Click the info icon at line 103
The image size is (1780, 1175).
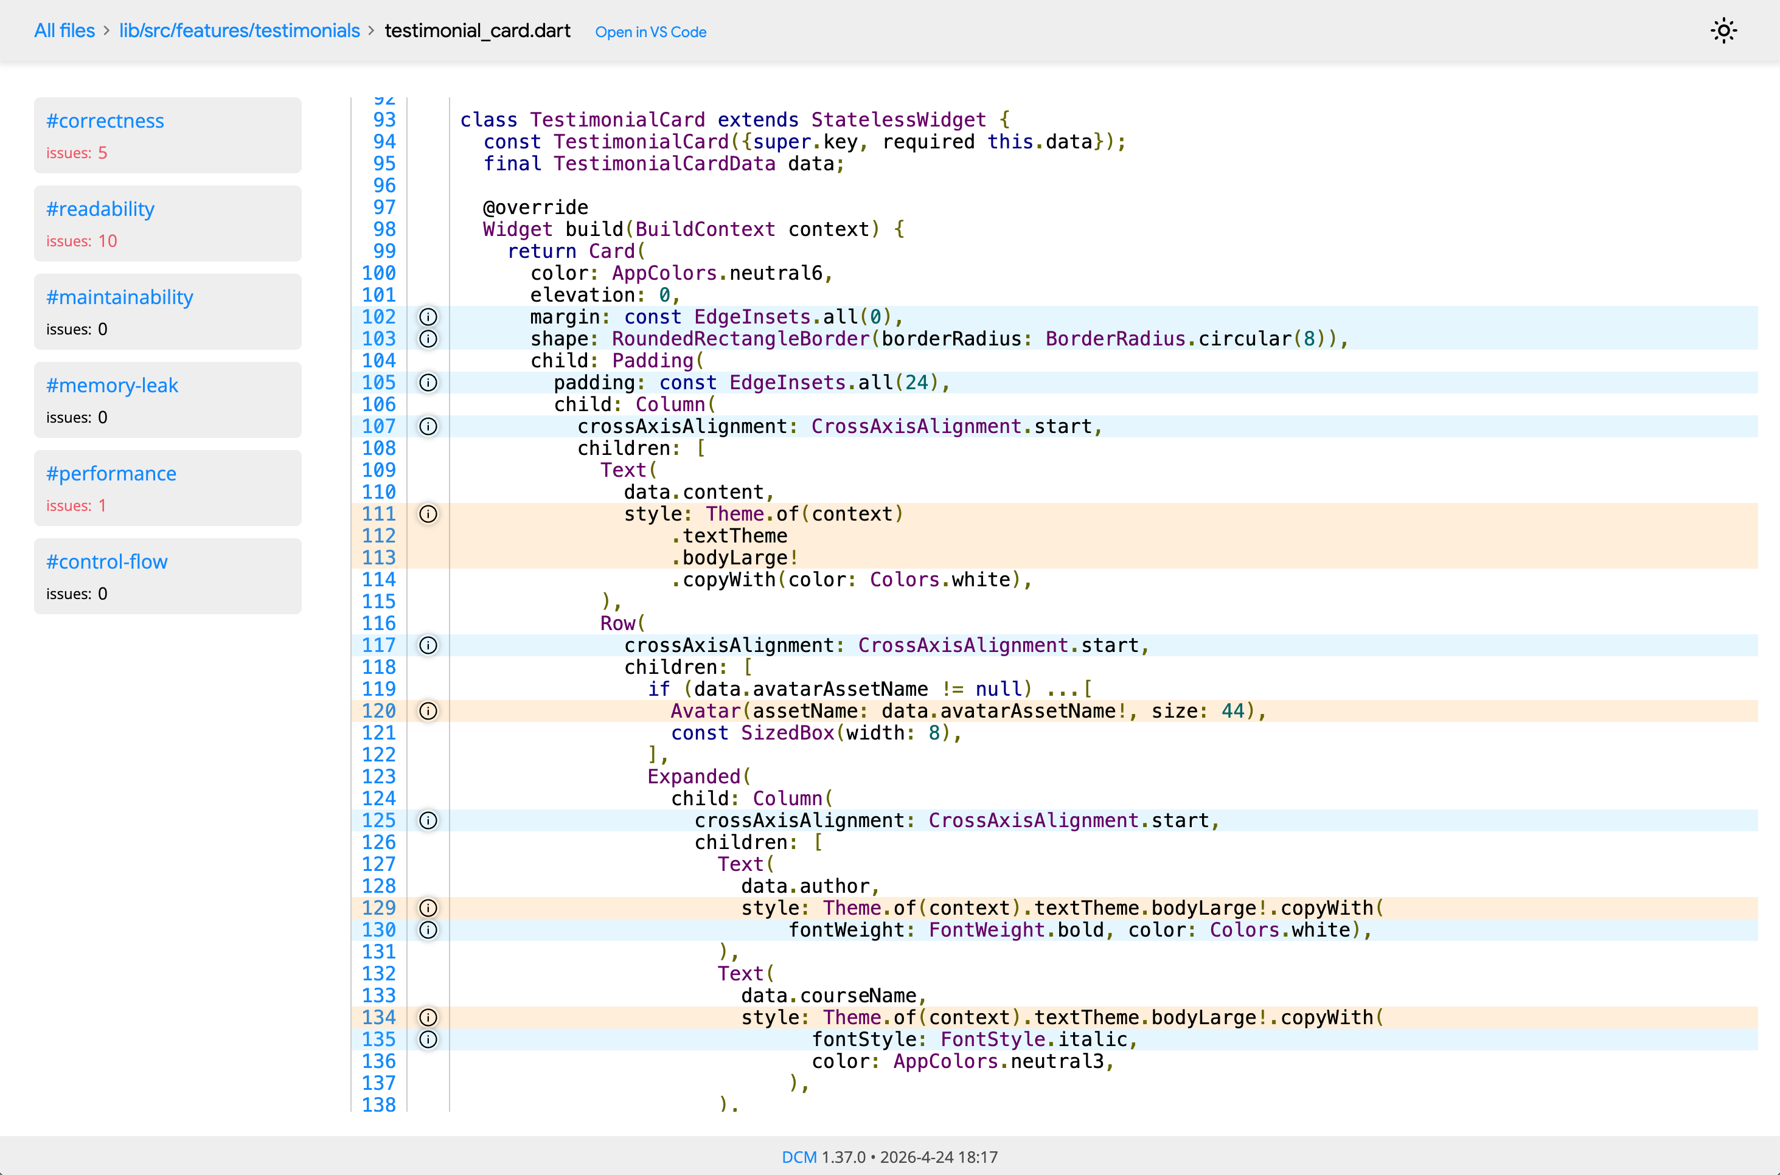click(x=428, y=339)
